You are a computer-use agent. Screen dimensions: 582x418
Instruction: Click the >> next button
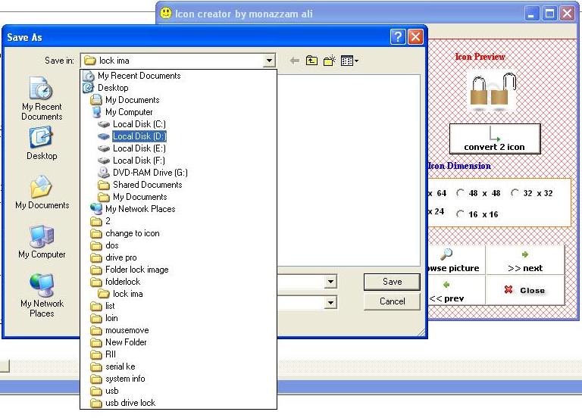525,260
